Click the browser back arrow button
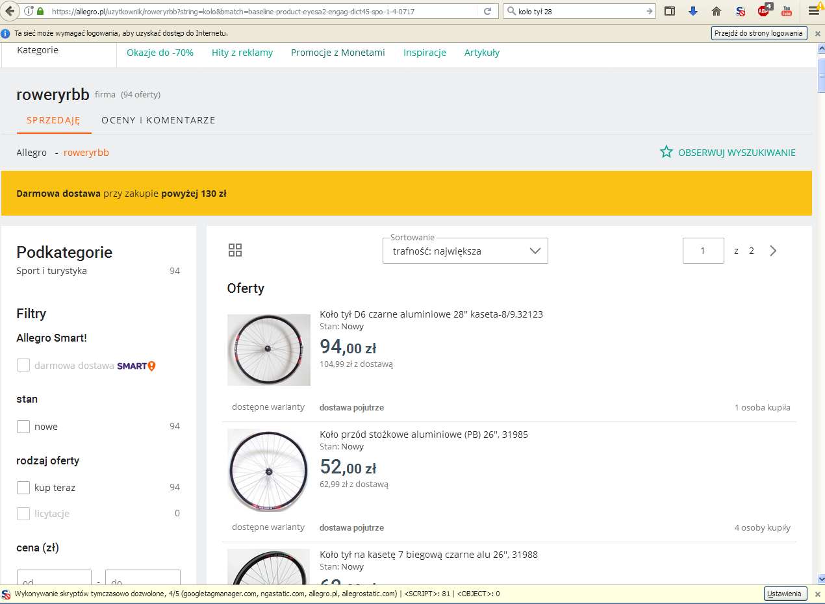This screenshot has height=604, width=825. pos(10,11)
